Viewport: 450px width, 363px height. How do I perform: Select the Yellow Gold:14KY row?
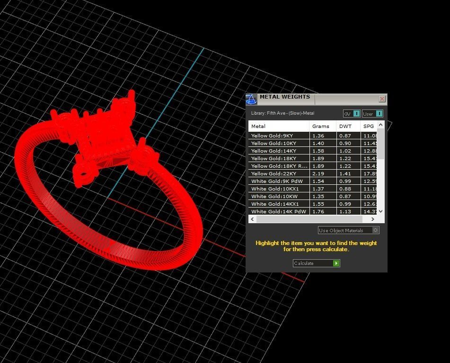point(312,151)
